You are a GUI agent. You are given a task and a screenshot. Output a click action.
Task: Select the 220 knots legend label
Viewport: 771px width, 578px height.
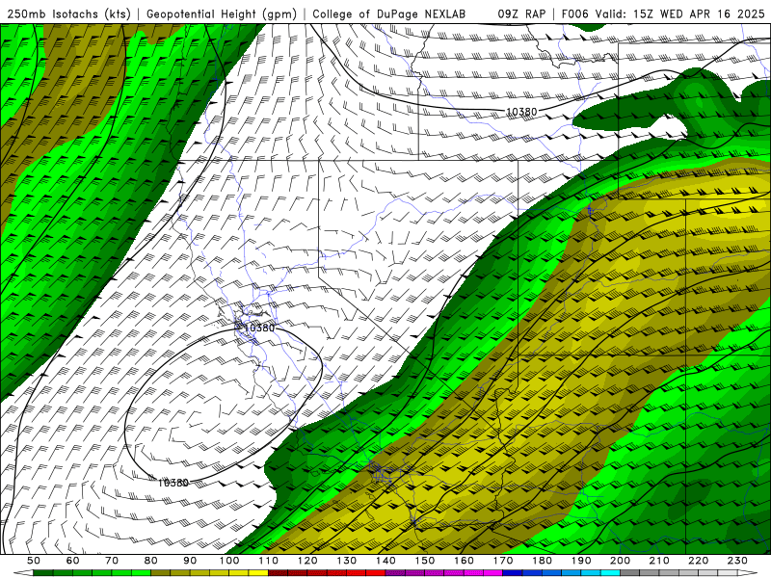pyautogui.click(x=699, y=561)
